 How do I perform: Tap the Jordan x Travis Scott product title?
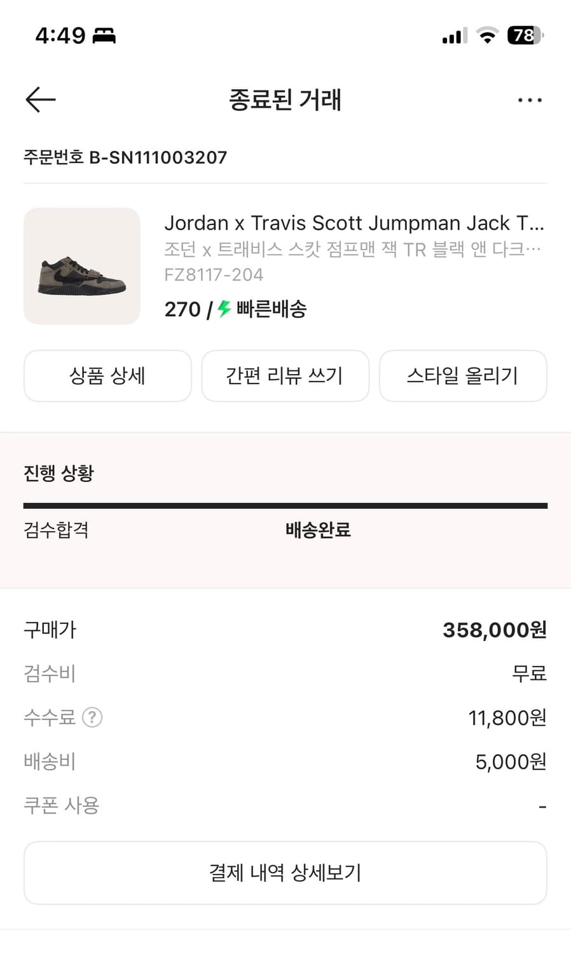click(354, 223)
